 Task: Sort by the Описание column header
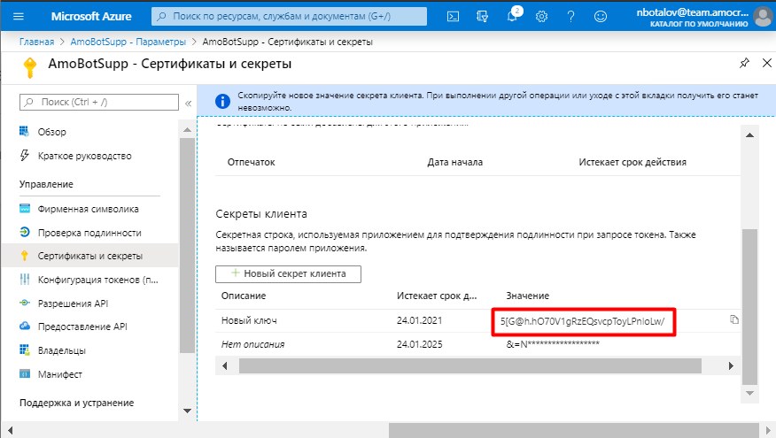[244, 296]
